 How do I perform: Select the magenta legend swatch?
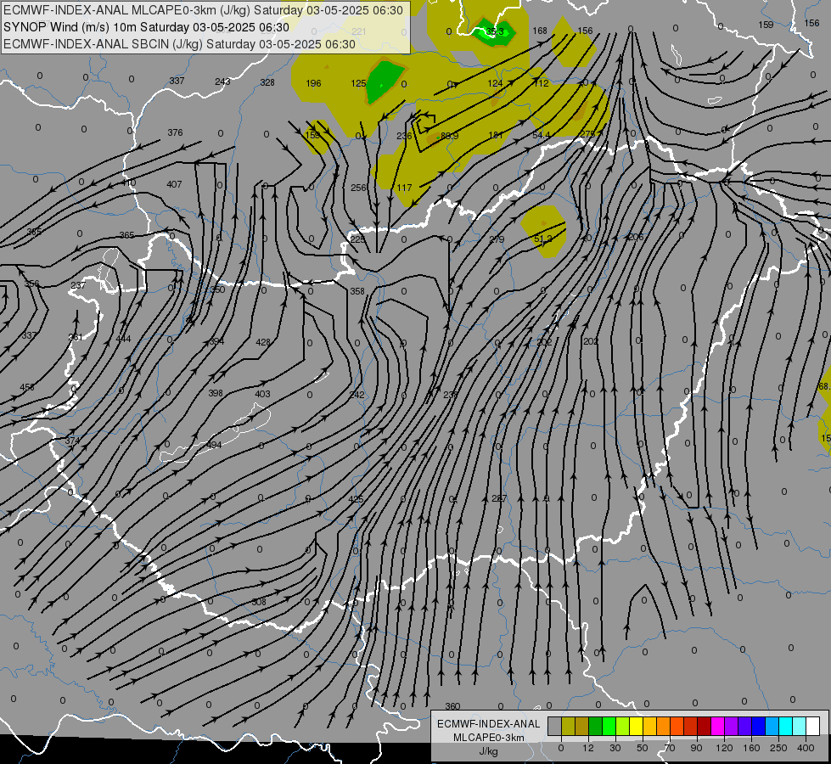[717, 727]
